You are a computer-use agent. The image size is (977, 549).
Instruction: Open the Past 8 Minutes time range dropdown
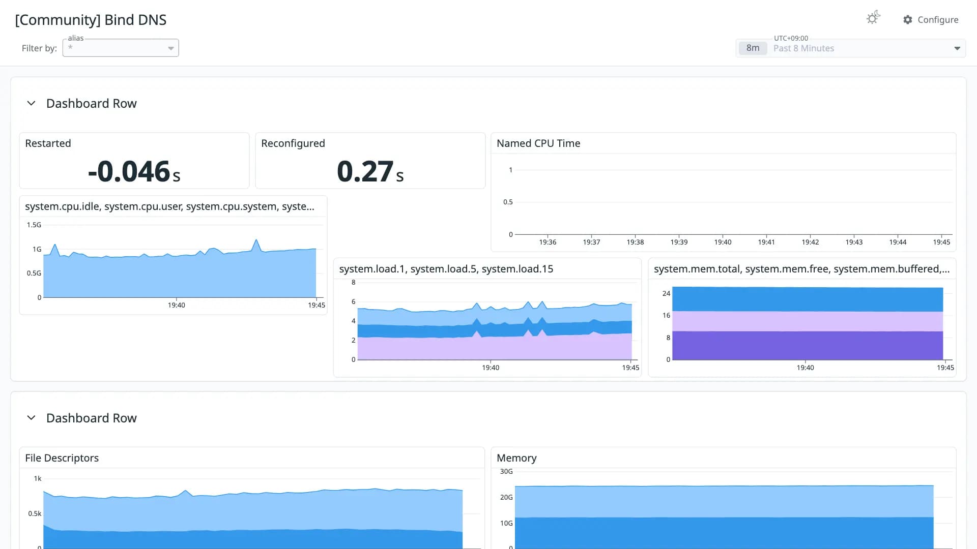click(x=850, y=48)
